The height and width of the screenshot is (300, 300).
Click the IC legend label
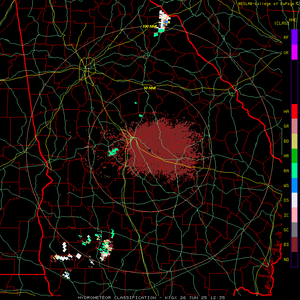click(286, 215)
